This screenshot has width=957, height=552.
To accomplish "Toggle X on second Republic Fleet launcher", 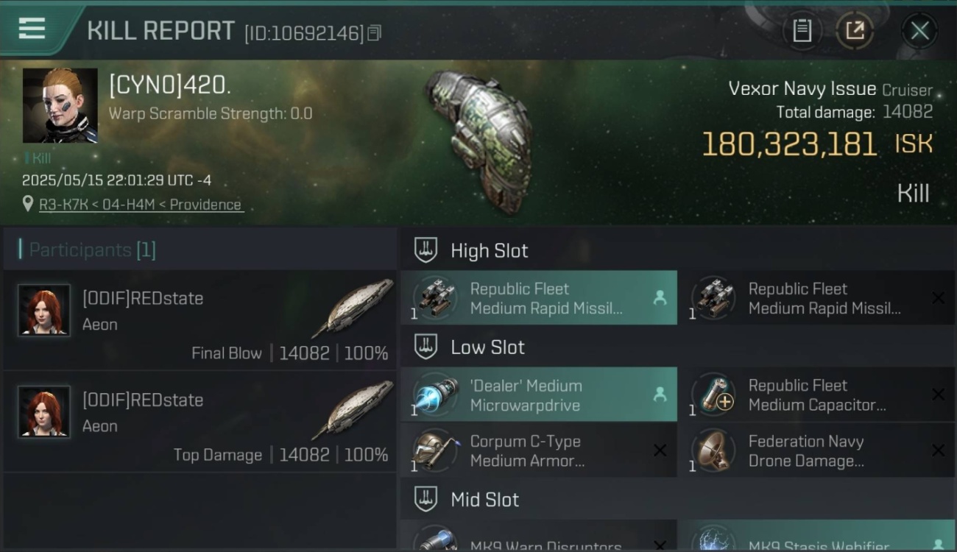I will (x=938, y=298).
